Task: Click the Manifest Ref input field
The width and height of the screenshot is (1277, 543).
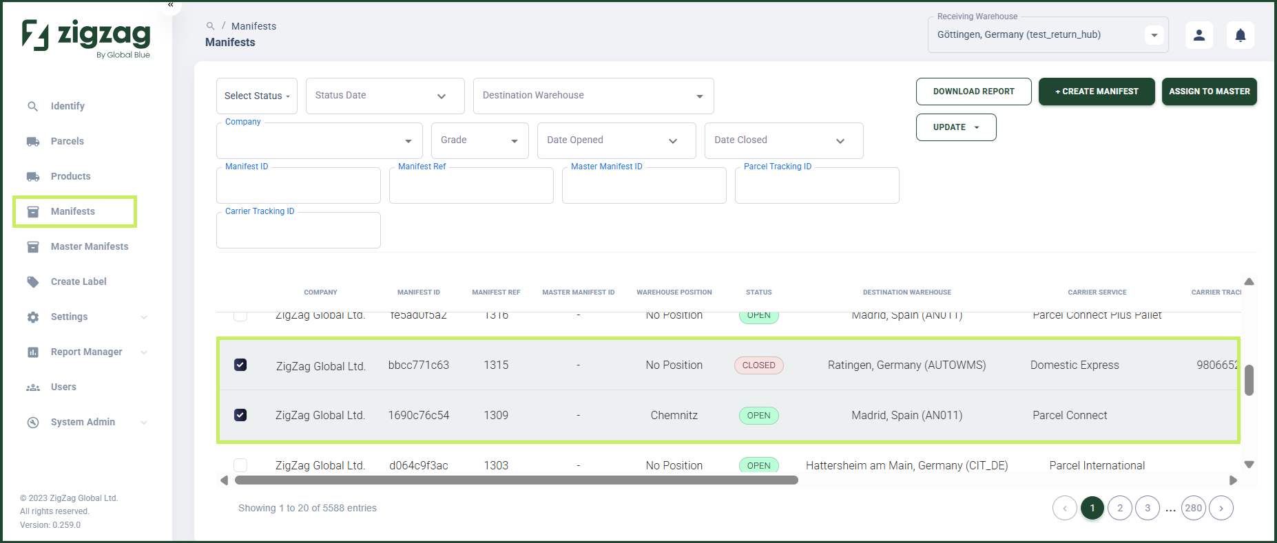Action: pyautogui.click(x=471, y=185)
